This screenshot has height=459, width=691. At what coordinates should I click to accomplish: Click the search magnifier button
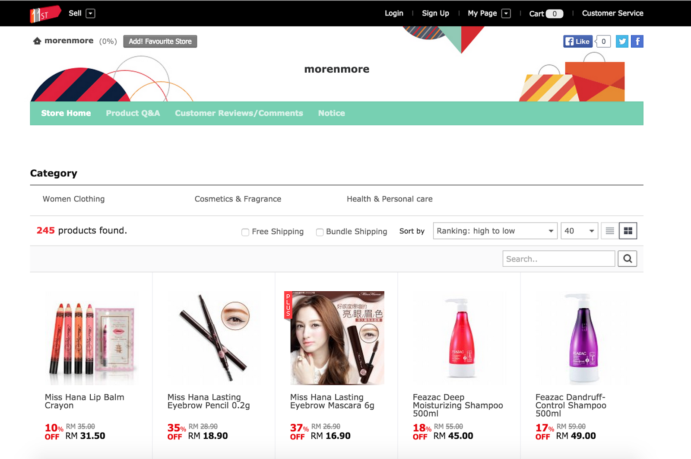(628, 259)
